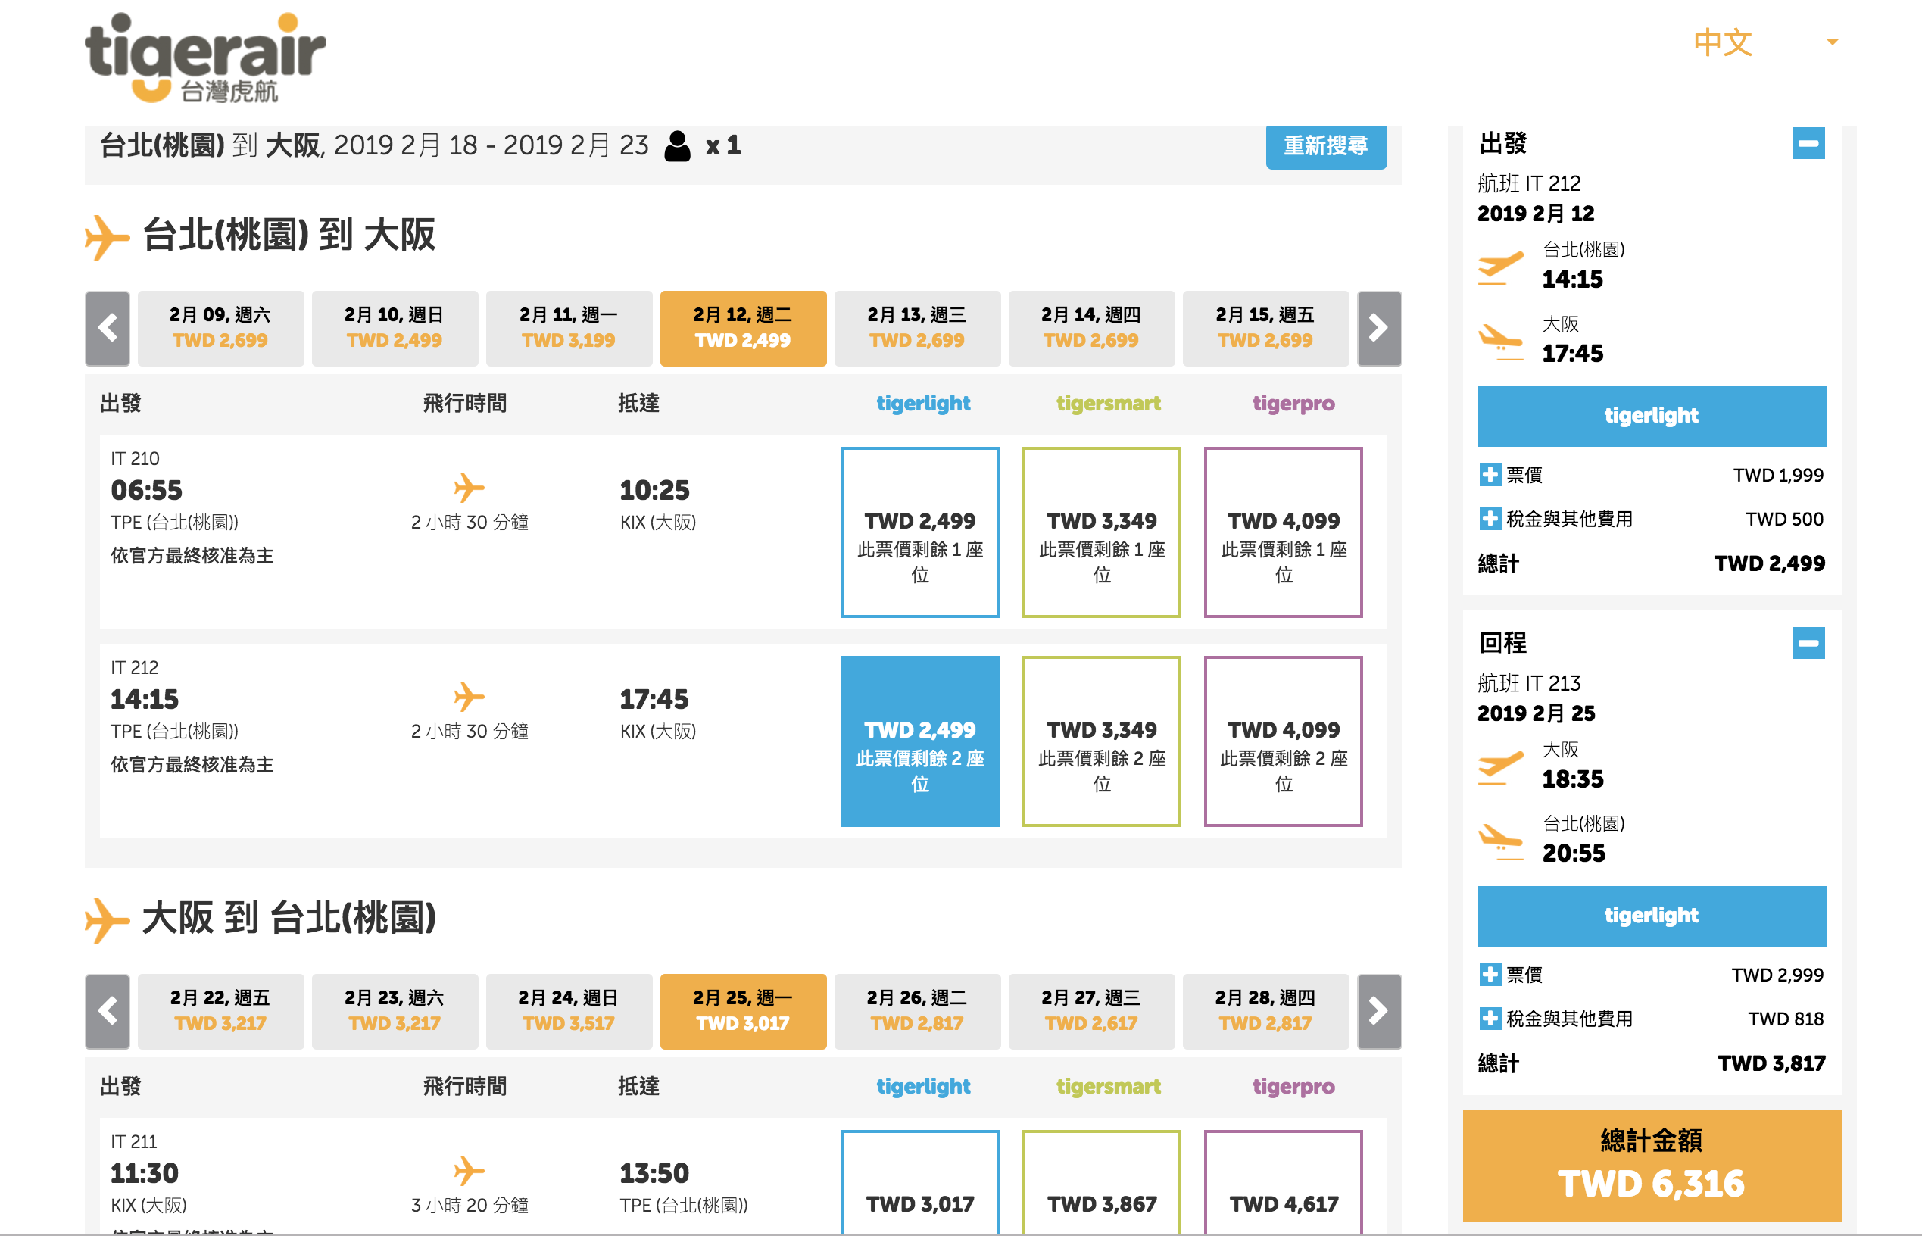Click tigerpro column header for return flights
This screenshot has width=1922, height=1239.
[1293, 1086]
